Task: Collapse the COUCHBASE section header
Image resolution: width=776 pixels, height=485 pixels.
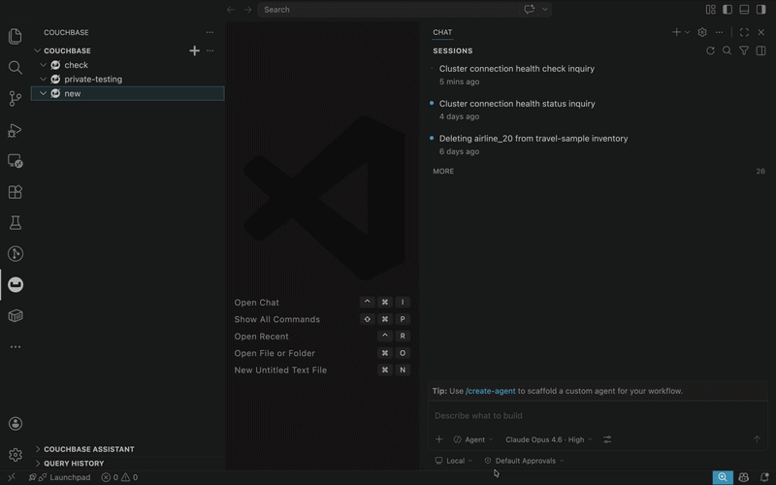Action: [128, 50]
